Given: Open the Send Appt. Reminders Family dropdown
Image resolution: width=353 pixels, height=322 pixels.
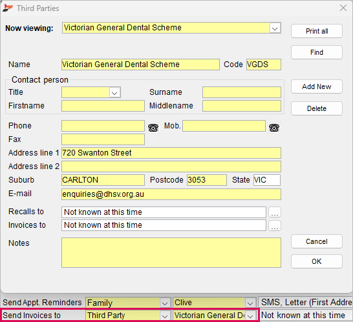Looking at the screenshot, I should [165, 303].
